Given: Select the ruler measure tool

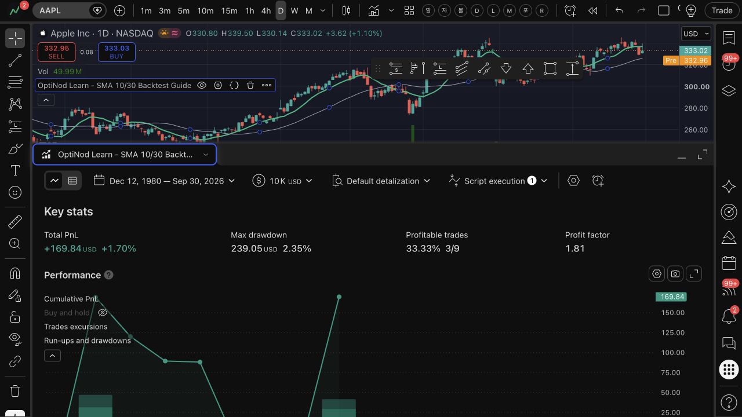Looking at the screenshot, I should tap(15, 222).
